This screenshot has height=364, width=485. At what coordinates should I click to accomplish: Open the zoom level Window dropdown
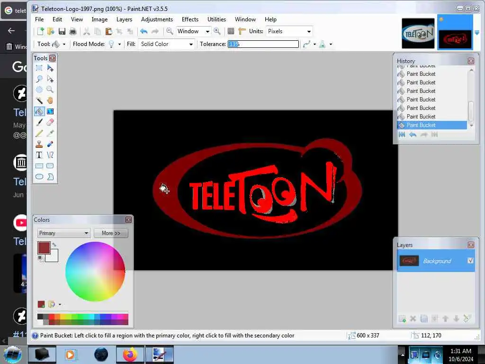coord(207,31)
